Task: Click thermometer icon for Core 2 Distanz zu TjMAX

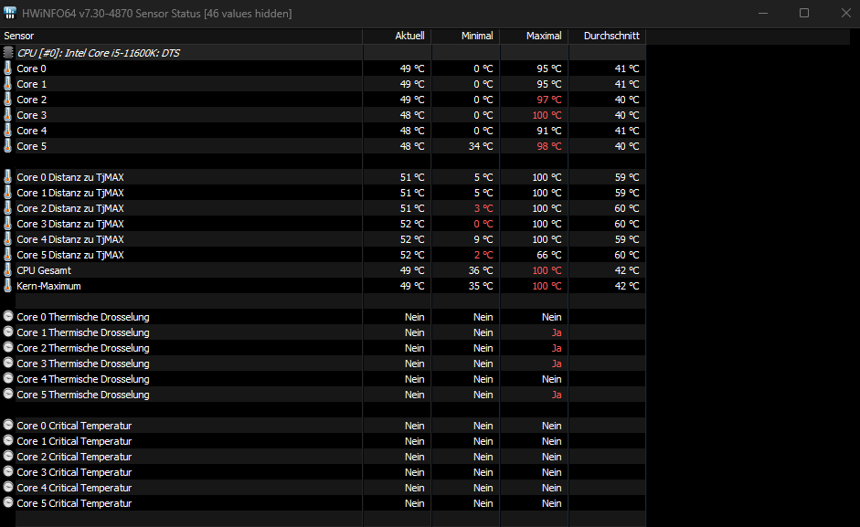Action: (x=7, y=208)
